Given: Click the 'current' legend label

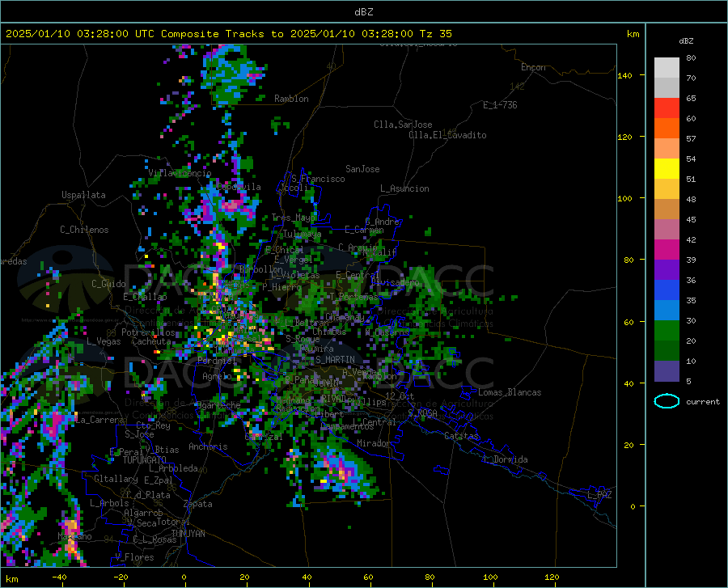Looking at the screenshot, I should click(702, 401).
